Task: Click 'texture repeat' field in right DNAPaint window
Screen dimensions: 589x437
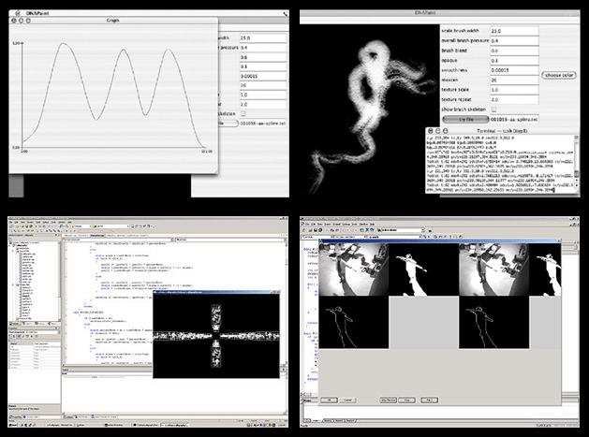Action: 514,99
